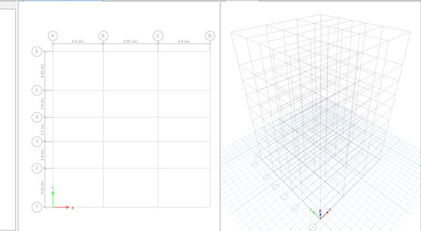Select grid bubble 2 in plan view
This screenshot has height=231, width=421.
[x=37, y=169]
